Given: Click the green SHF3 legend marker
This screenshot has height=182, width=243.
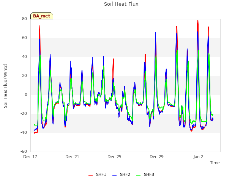Looking at the screenshot, I should (x=138, y=175).
